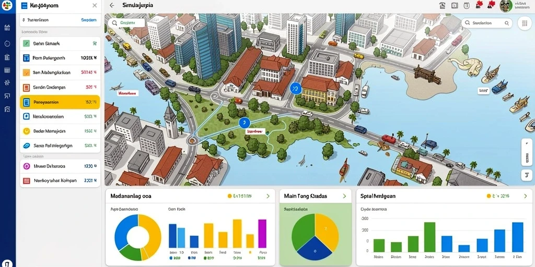This screenshot has width=535, height=267.
Task: Select the highlighted yellow Pencyaamion list item
Action: [60, 102]
